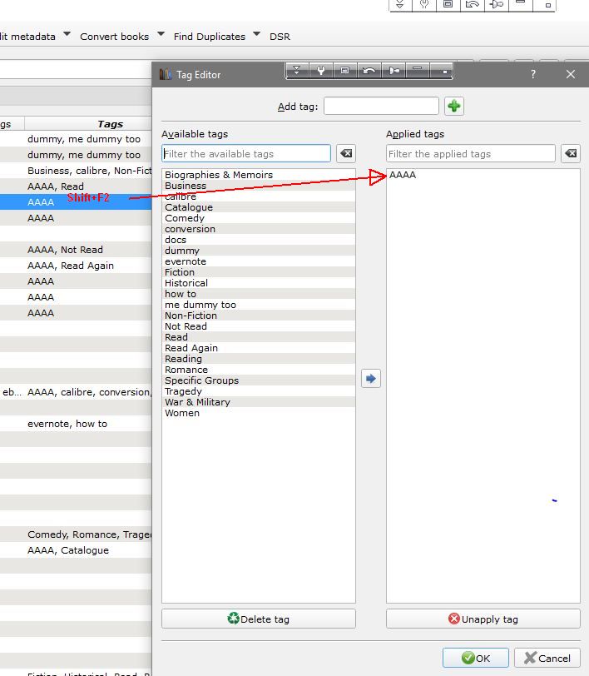This screenshot has width=589, height=676.
Task: Click the window rectangle icon in main window's top strip
Action: 448,5
